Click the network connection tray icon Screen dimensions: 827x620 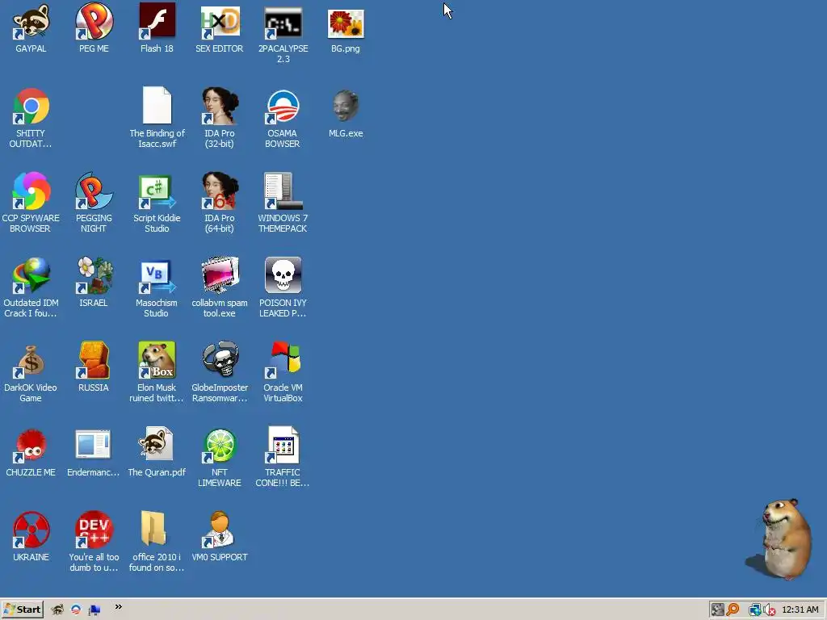pos(755,610)
